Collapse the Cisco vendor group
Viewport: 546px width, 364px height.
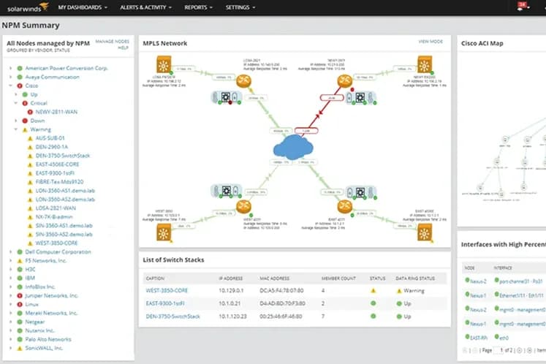10,86
